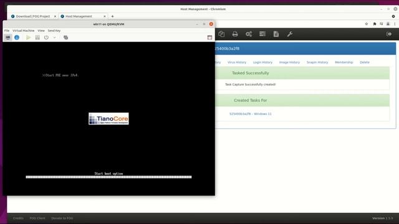Click the TianoCore logo in VM console
Viewport: 399px width, 224px height.
click(x=108, y=119)
